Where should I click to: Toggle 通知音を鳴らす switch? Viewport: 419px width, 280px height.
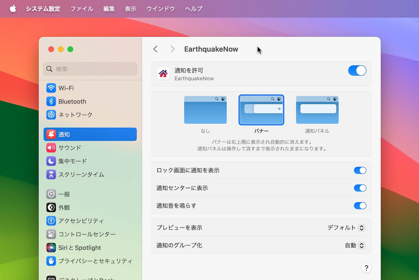point(360,206)
